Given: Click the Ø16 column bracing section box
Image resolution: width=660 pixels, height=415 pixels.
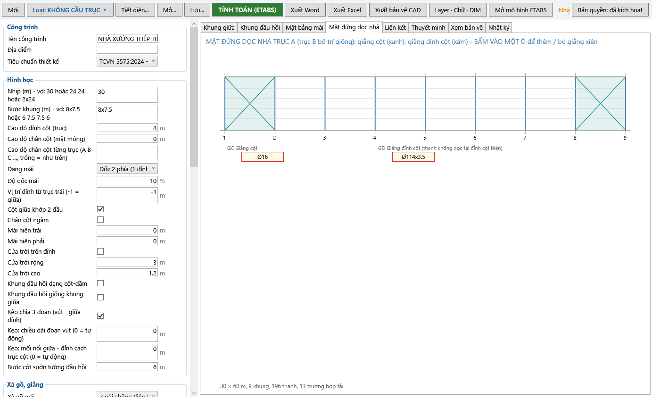Looking at the screenshot, I should coord(263,157).
